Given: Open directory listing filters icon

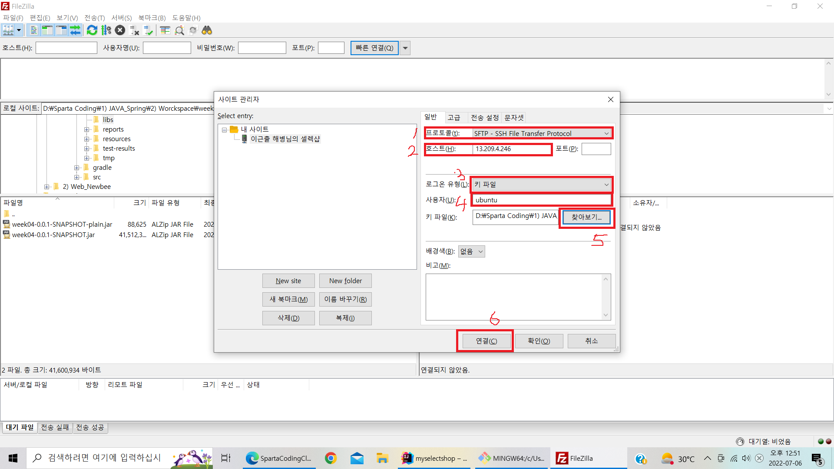Looking at the screenshot, I should [x=165, y=30].
